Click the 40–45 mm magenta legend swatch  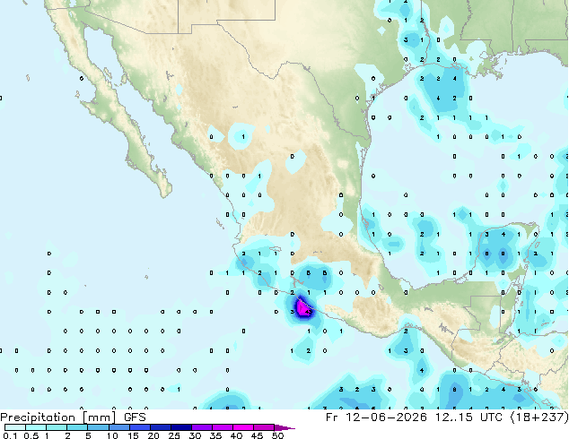243,427
